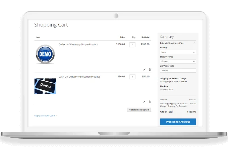Open the Order on Whatsapp Simple Product link
Viewport: 228px width, 150px height.
tap(78, 44)
